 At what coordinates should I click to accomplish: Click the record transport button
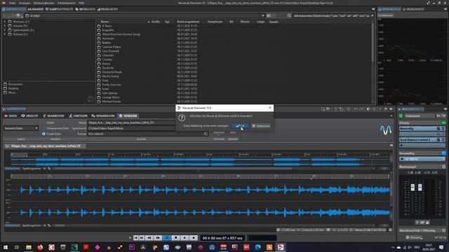click(x=194, y=238)
